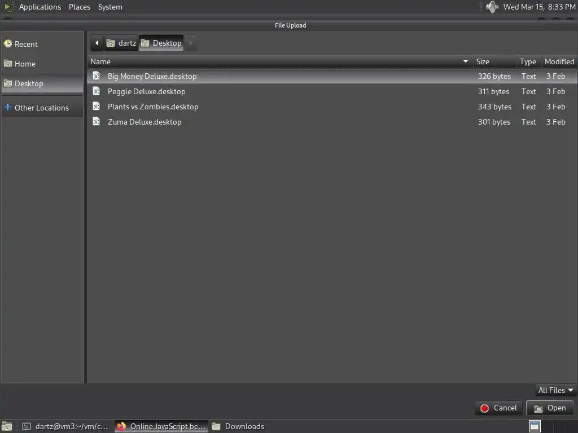Select Other Locations in the sidebar
Screen dimensions: 578x433
[42, 108]
